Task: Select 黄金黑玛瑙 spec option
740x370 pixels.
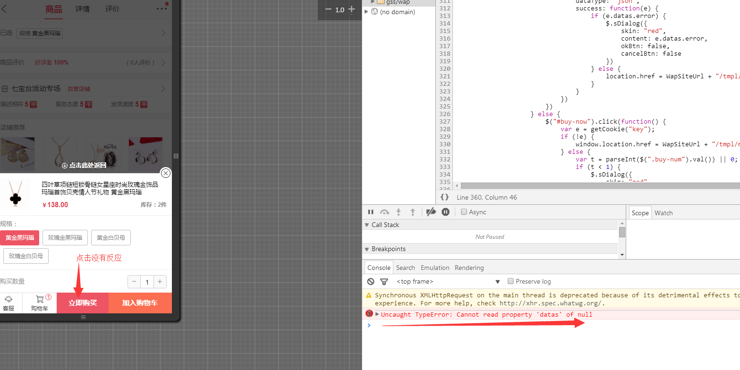Action: tap(19, 237)
